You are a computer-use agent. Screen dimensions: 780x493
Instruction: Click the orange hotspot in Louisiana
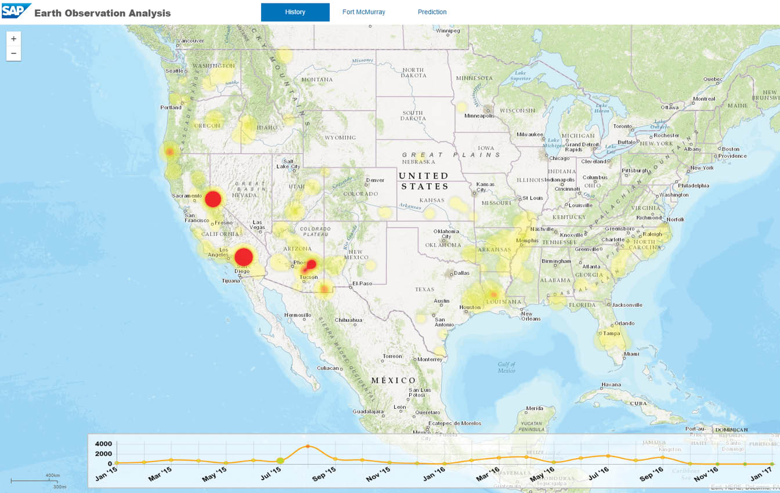click(493, 294)
